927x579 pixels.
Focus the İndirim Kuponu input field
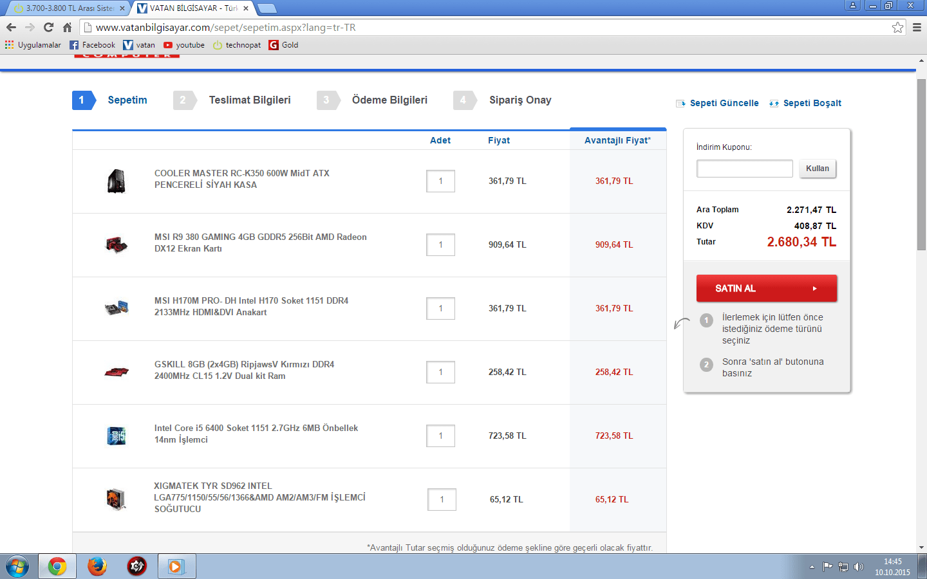(745, 169)
